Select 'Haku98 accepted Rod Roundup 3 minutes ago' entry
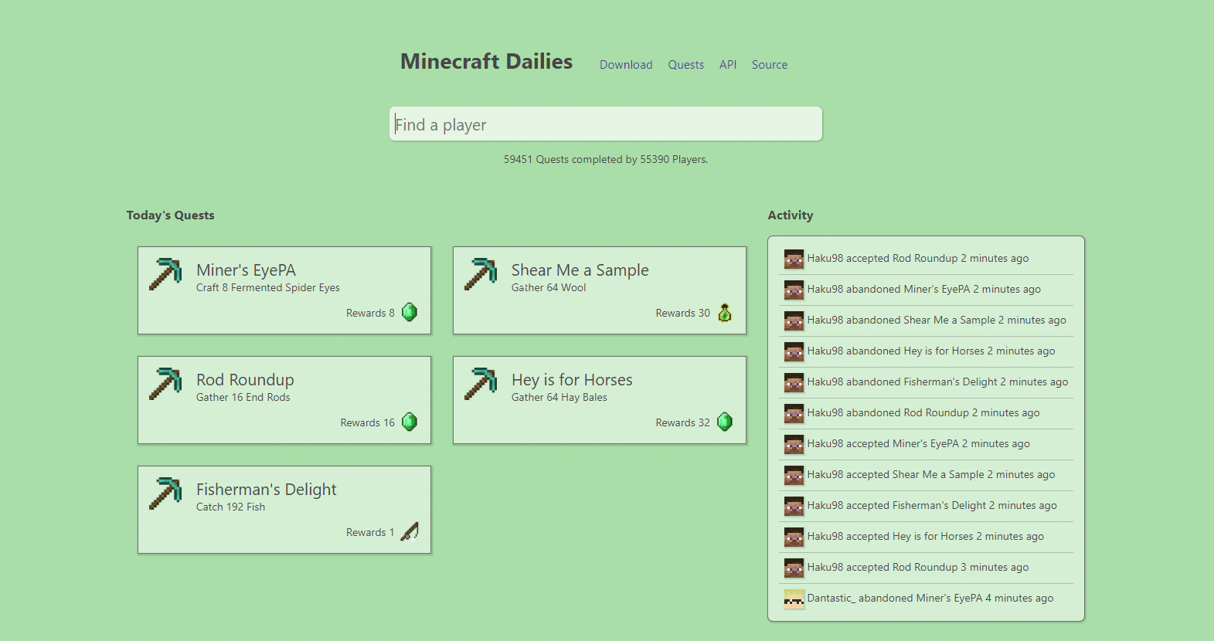This screenshot has width=1214, height=641. 927,568
